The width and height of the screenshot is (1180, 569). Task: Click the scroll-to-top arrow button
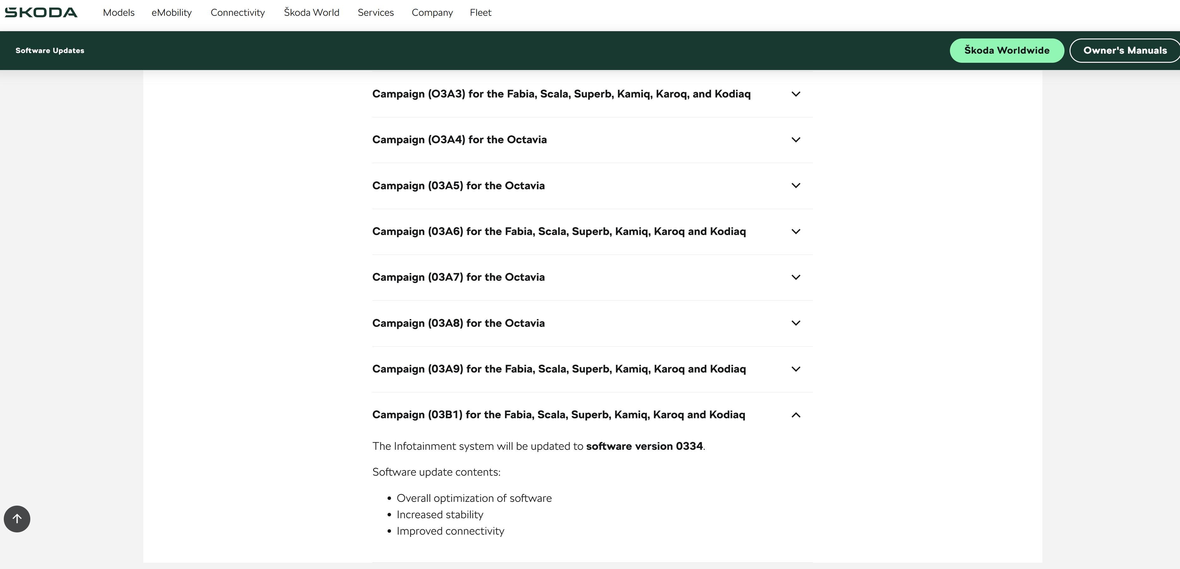pos(17,519)
